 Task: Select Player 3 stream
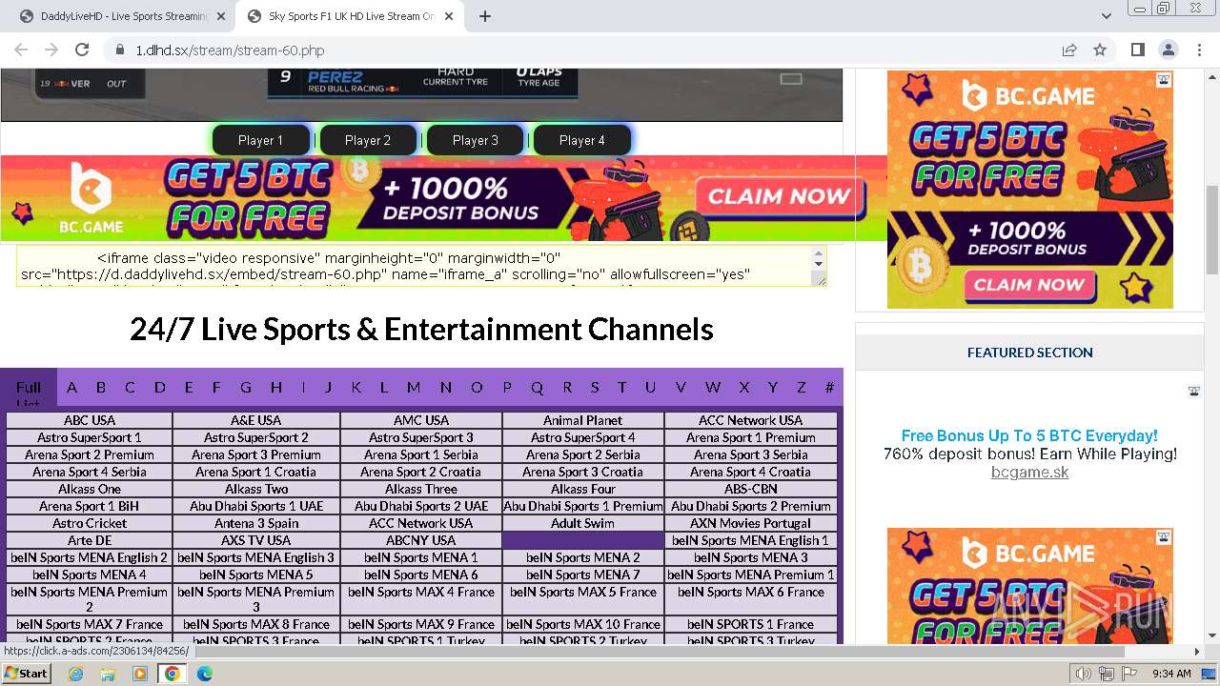[475, 140]
